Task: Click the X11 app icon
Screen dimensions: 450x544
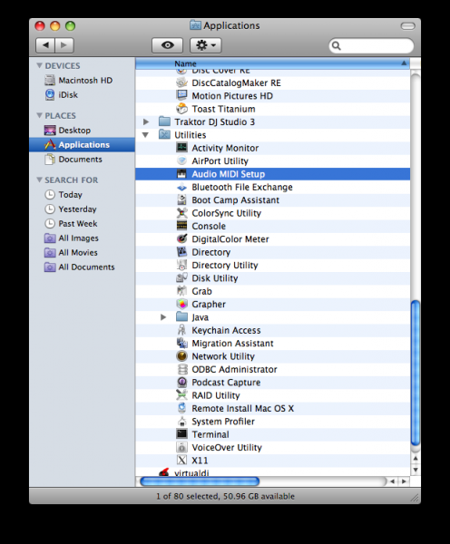Action: coord(181,460)
